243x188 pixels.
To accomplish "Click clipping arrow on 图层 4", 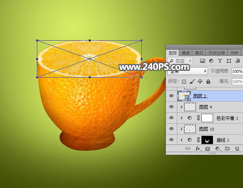I will [x=182, y=107].
